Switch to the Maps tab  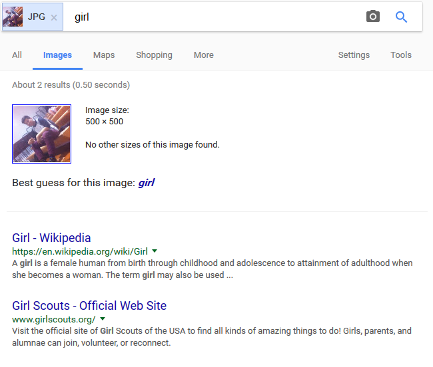coord(104,55)
